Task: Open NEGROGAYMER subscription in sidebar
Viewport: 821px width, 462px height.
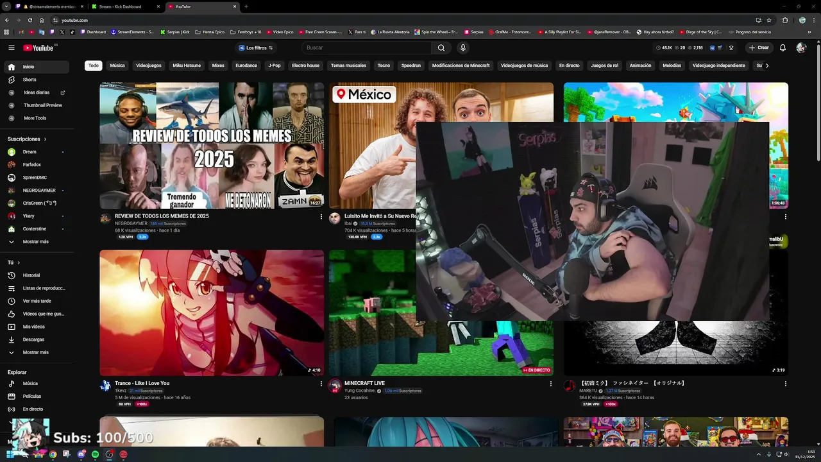Action: pyautogui.click(x=36, y=191)
